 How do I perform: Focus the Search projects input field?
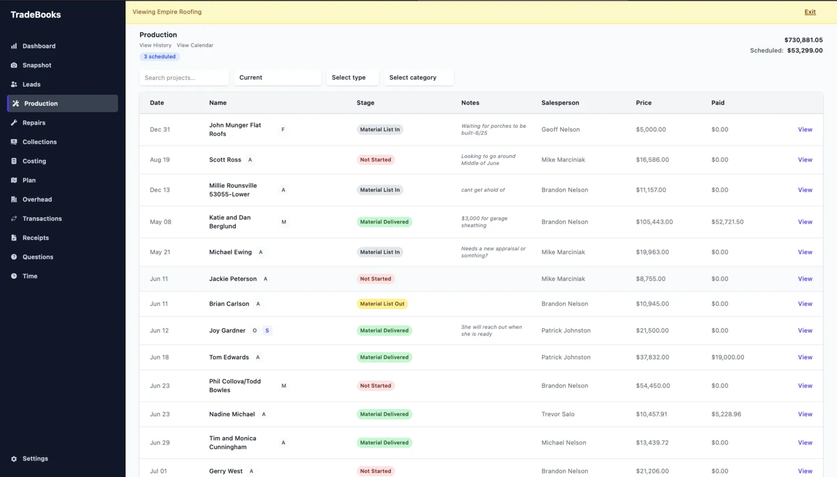(x=184, y=77)
